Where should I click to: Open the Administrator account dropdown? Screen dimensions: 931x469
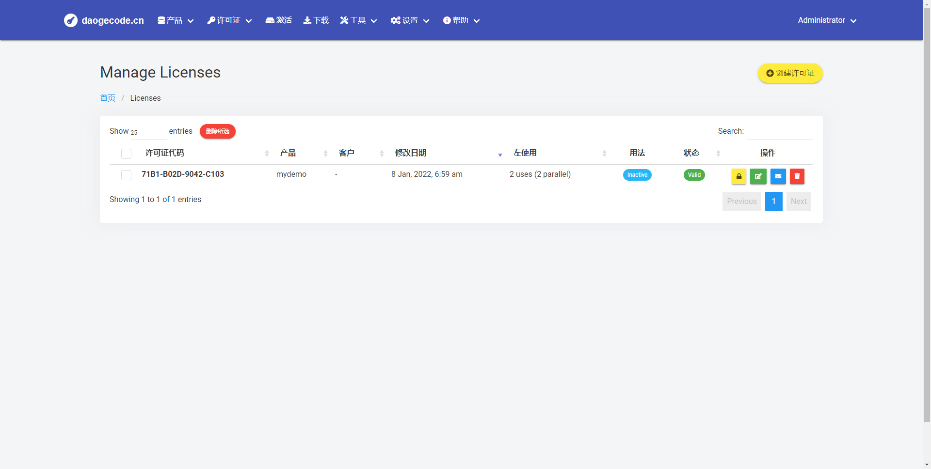(x=827, y=20)
